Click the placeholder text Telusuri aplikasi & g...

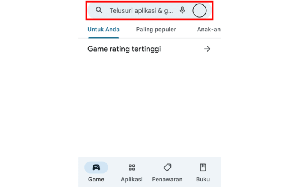[x=141, y=11]
